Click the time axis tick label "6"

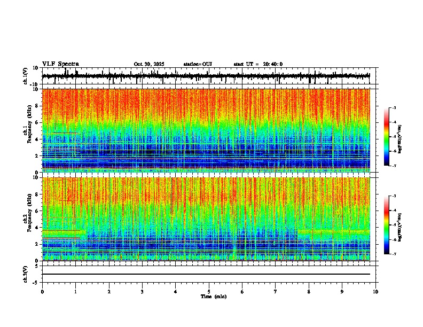[242, 292]
